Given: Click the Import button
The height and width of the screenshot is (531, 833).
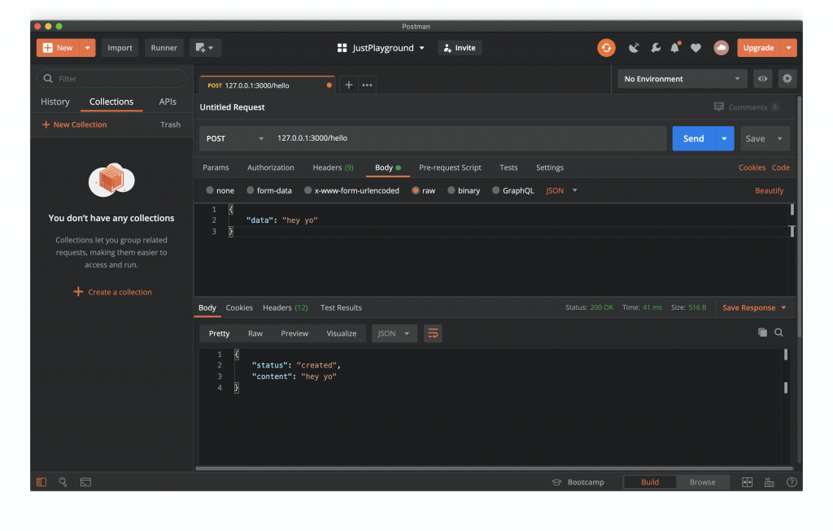Looking at the screenshot, I should [x=120, y=48].
